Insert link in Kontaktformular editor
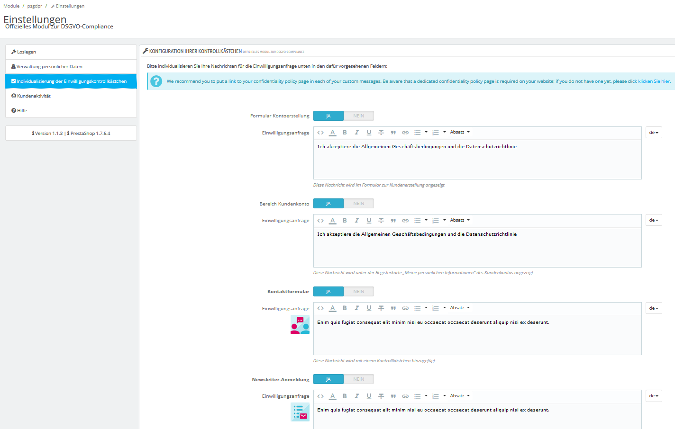 [x=405, y=308]
